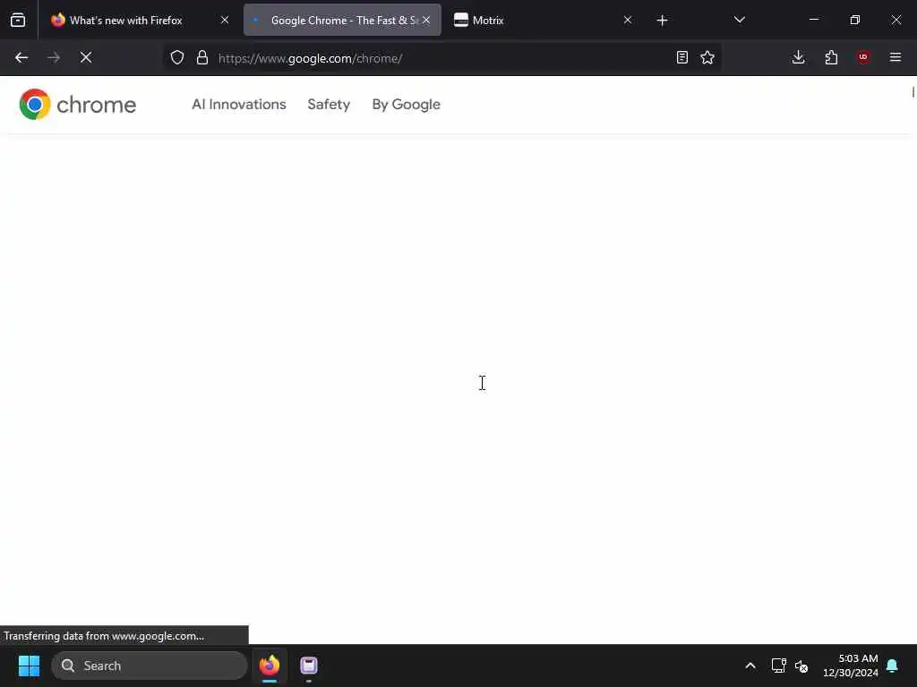
Task: Bookmark this page with the star icon
Action: (707, 58)
